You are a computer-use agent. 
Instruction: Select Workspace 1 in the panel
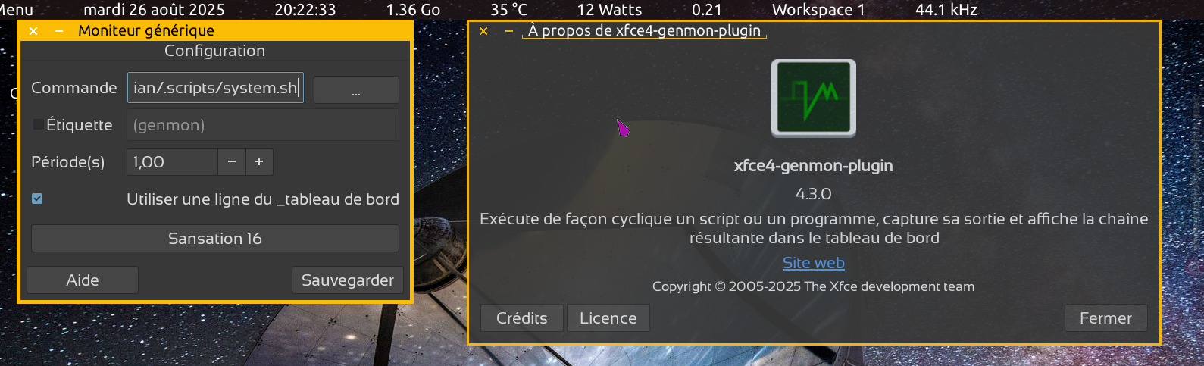pyautogui.click(x=818, y=10)
